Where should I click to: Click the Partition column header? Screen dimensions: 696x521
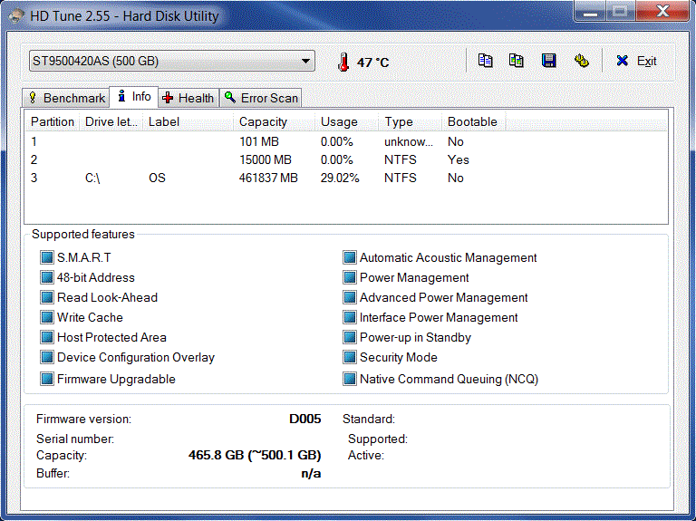(x=53, y=121)
